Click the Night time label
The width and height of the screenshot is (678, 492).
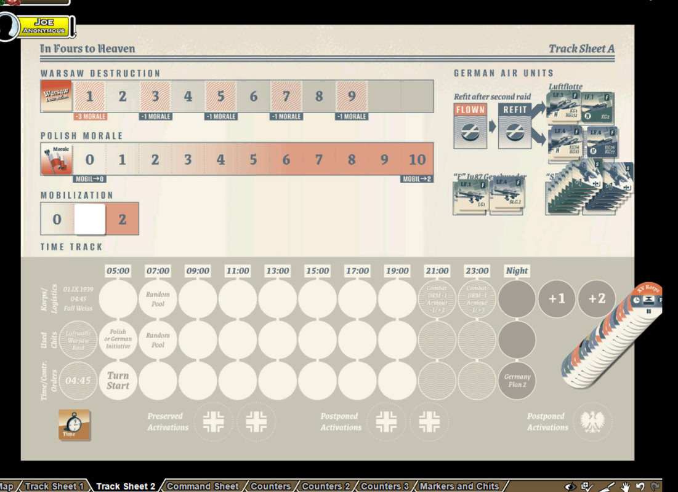coord(517,271)
